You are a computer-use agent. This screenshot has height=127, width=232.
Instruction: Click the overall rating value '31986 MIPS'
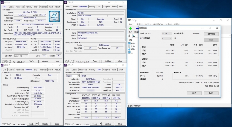click(212, 76)
